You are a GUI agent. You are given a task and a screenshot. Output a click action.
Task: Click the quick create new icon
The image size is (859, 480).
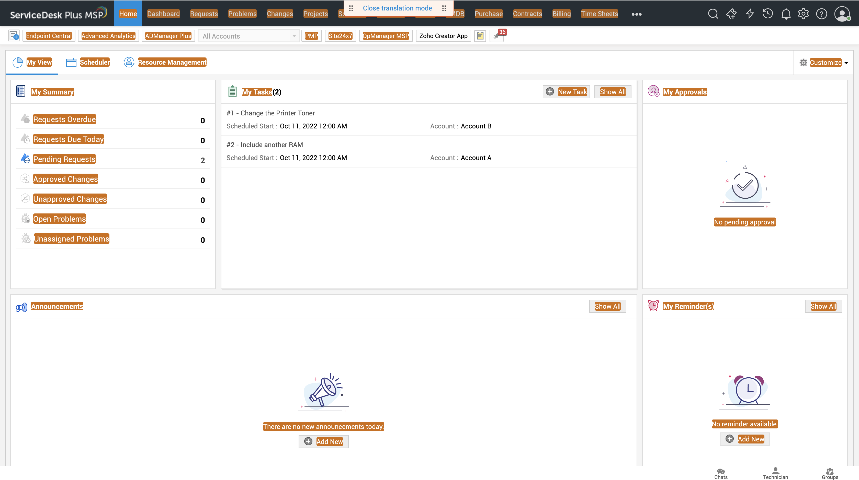(14, 36)
